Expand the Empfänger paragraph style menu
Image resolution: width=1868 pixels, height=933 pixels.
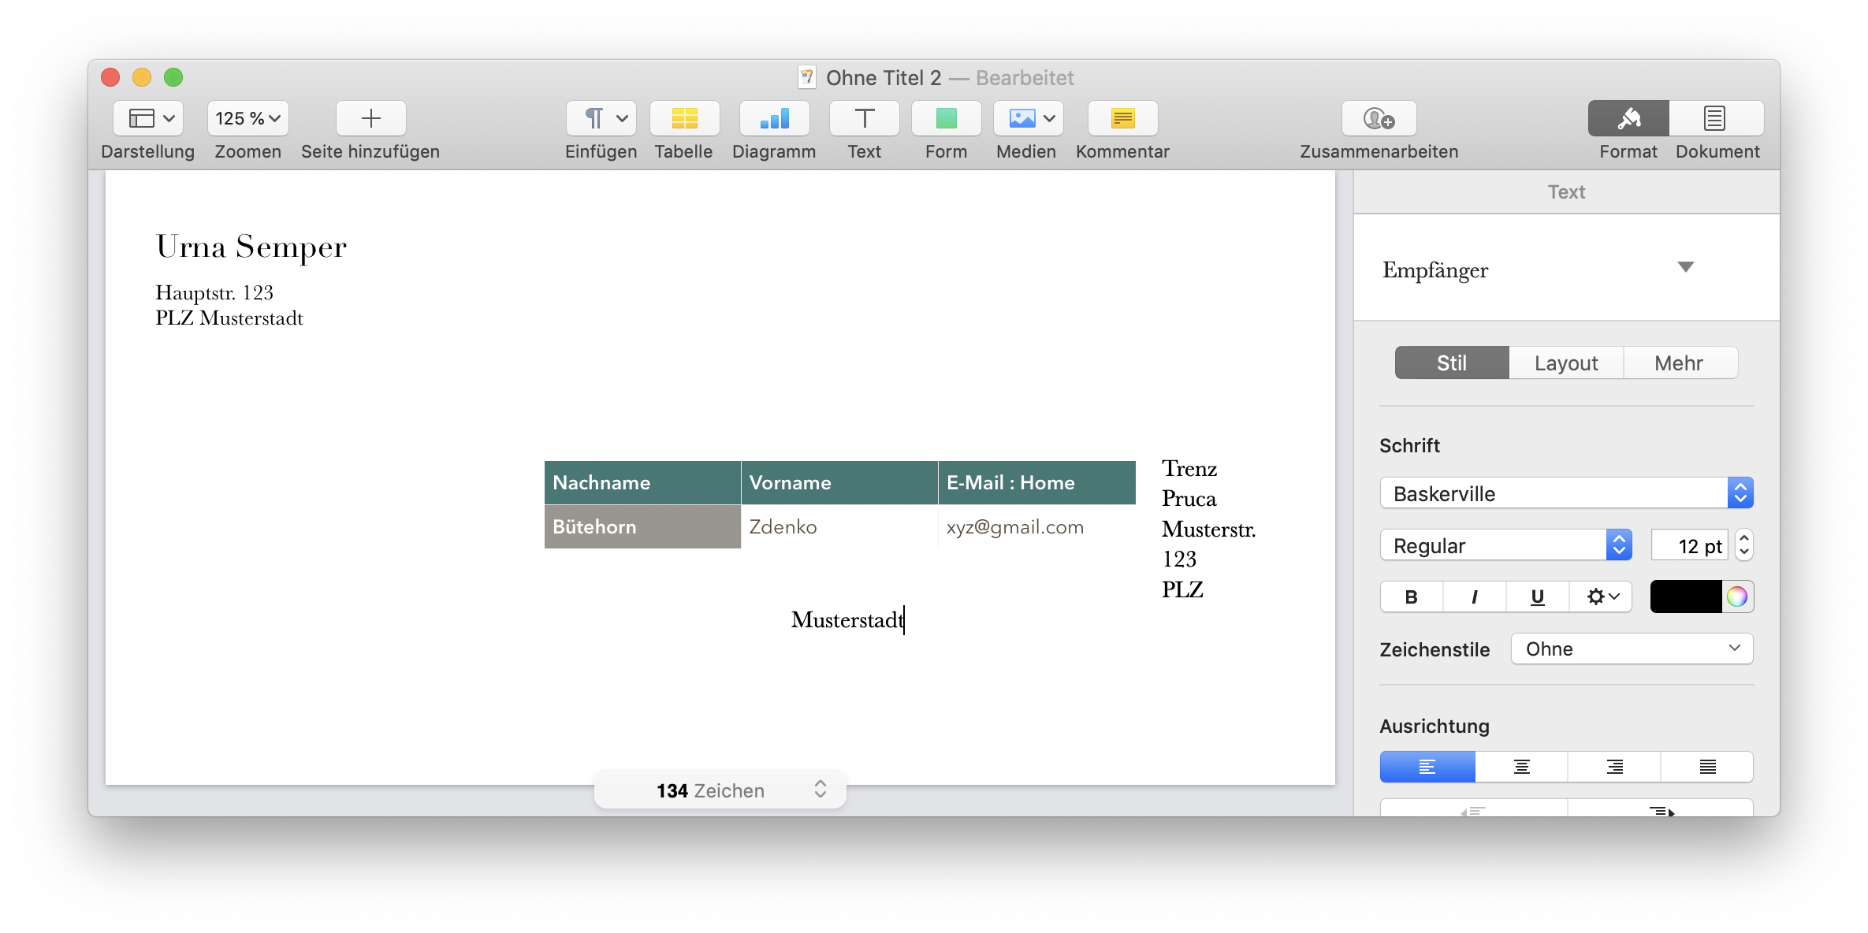1685,268
